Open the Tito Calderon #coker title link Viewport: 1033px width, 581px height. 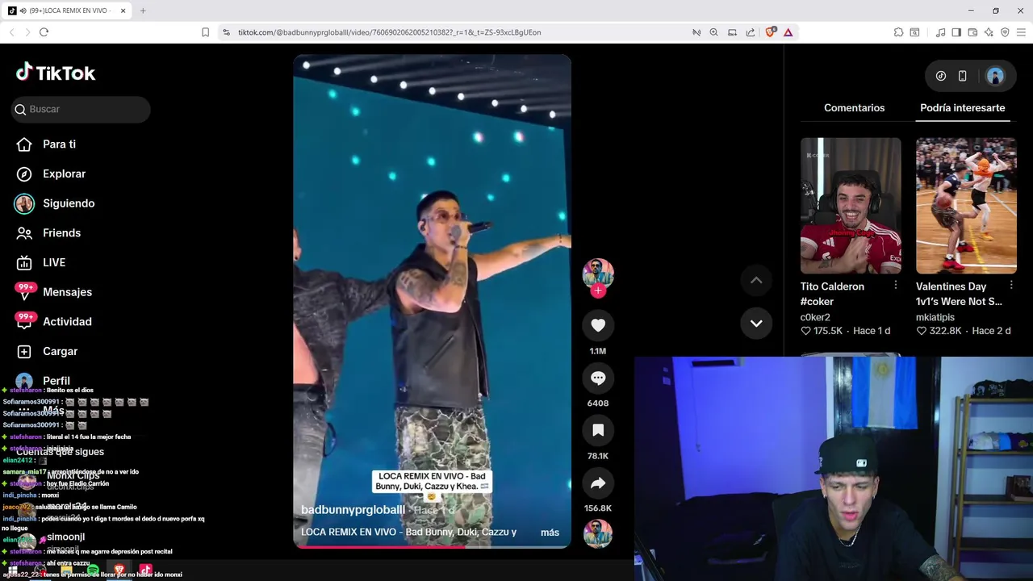pyautogui.click(x=832, y=294)
